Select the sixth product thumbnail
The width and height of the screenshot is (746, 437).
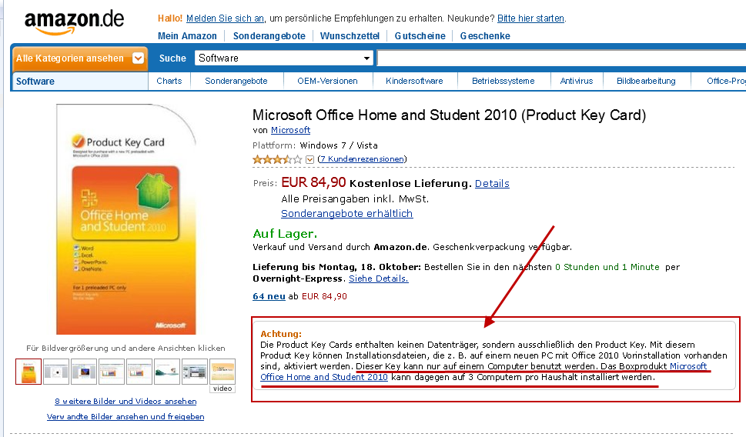coord(167,372)
